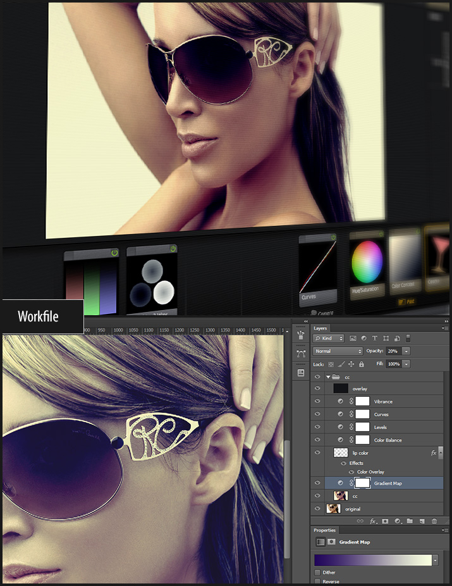Viewport: 452px width, 586px height.
Task: Collapse the cc layer group
Action: click(328, 377)
